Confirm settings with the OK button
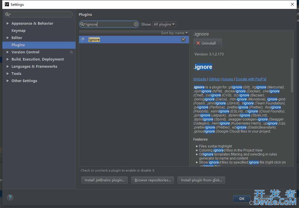Screen dimensions: 299x208 click(242, 199)
